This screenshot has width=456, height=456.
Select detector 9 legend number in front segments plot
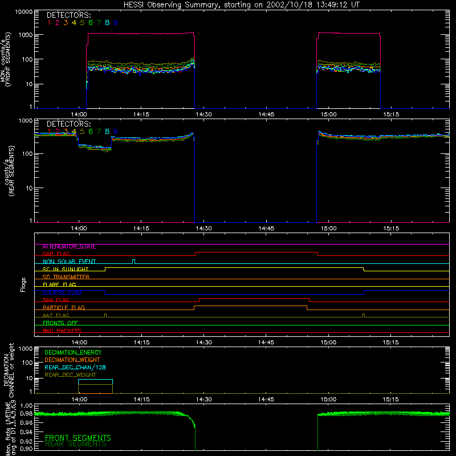pyautogui.click(x=116, y=23)
